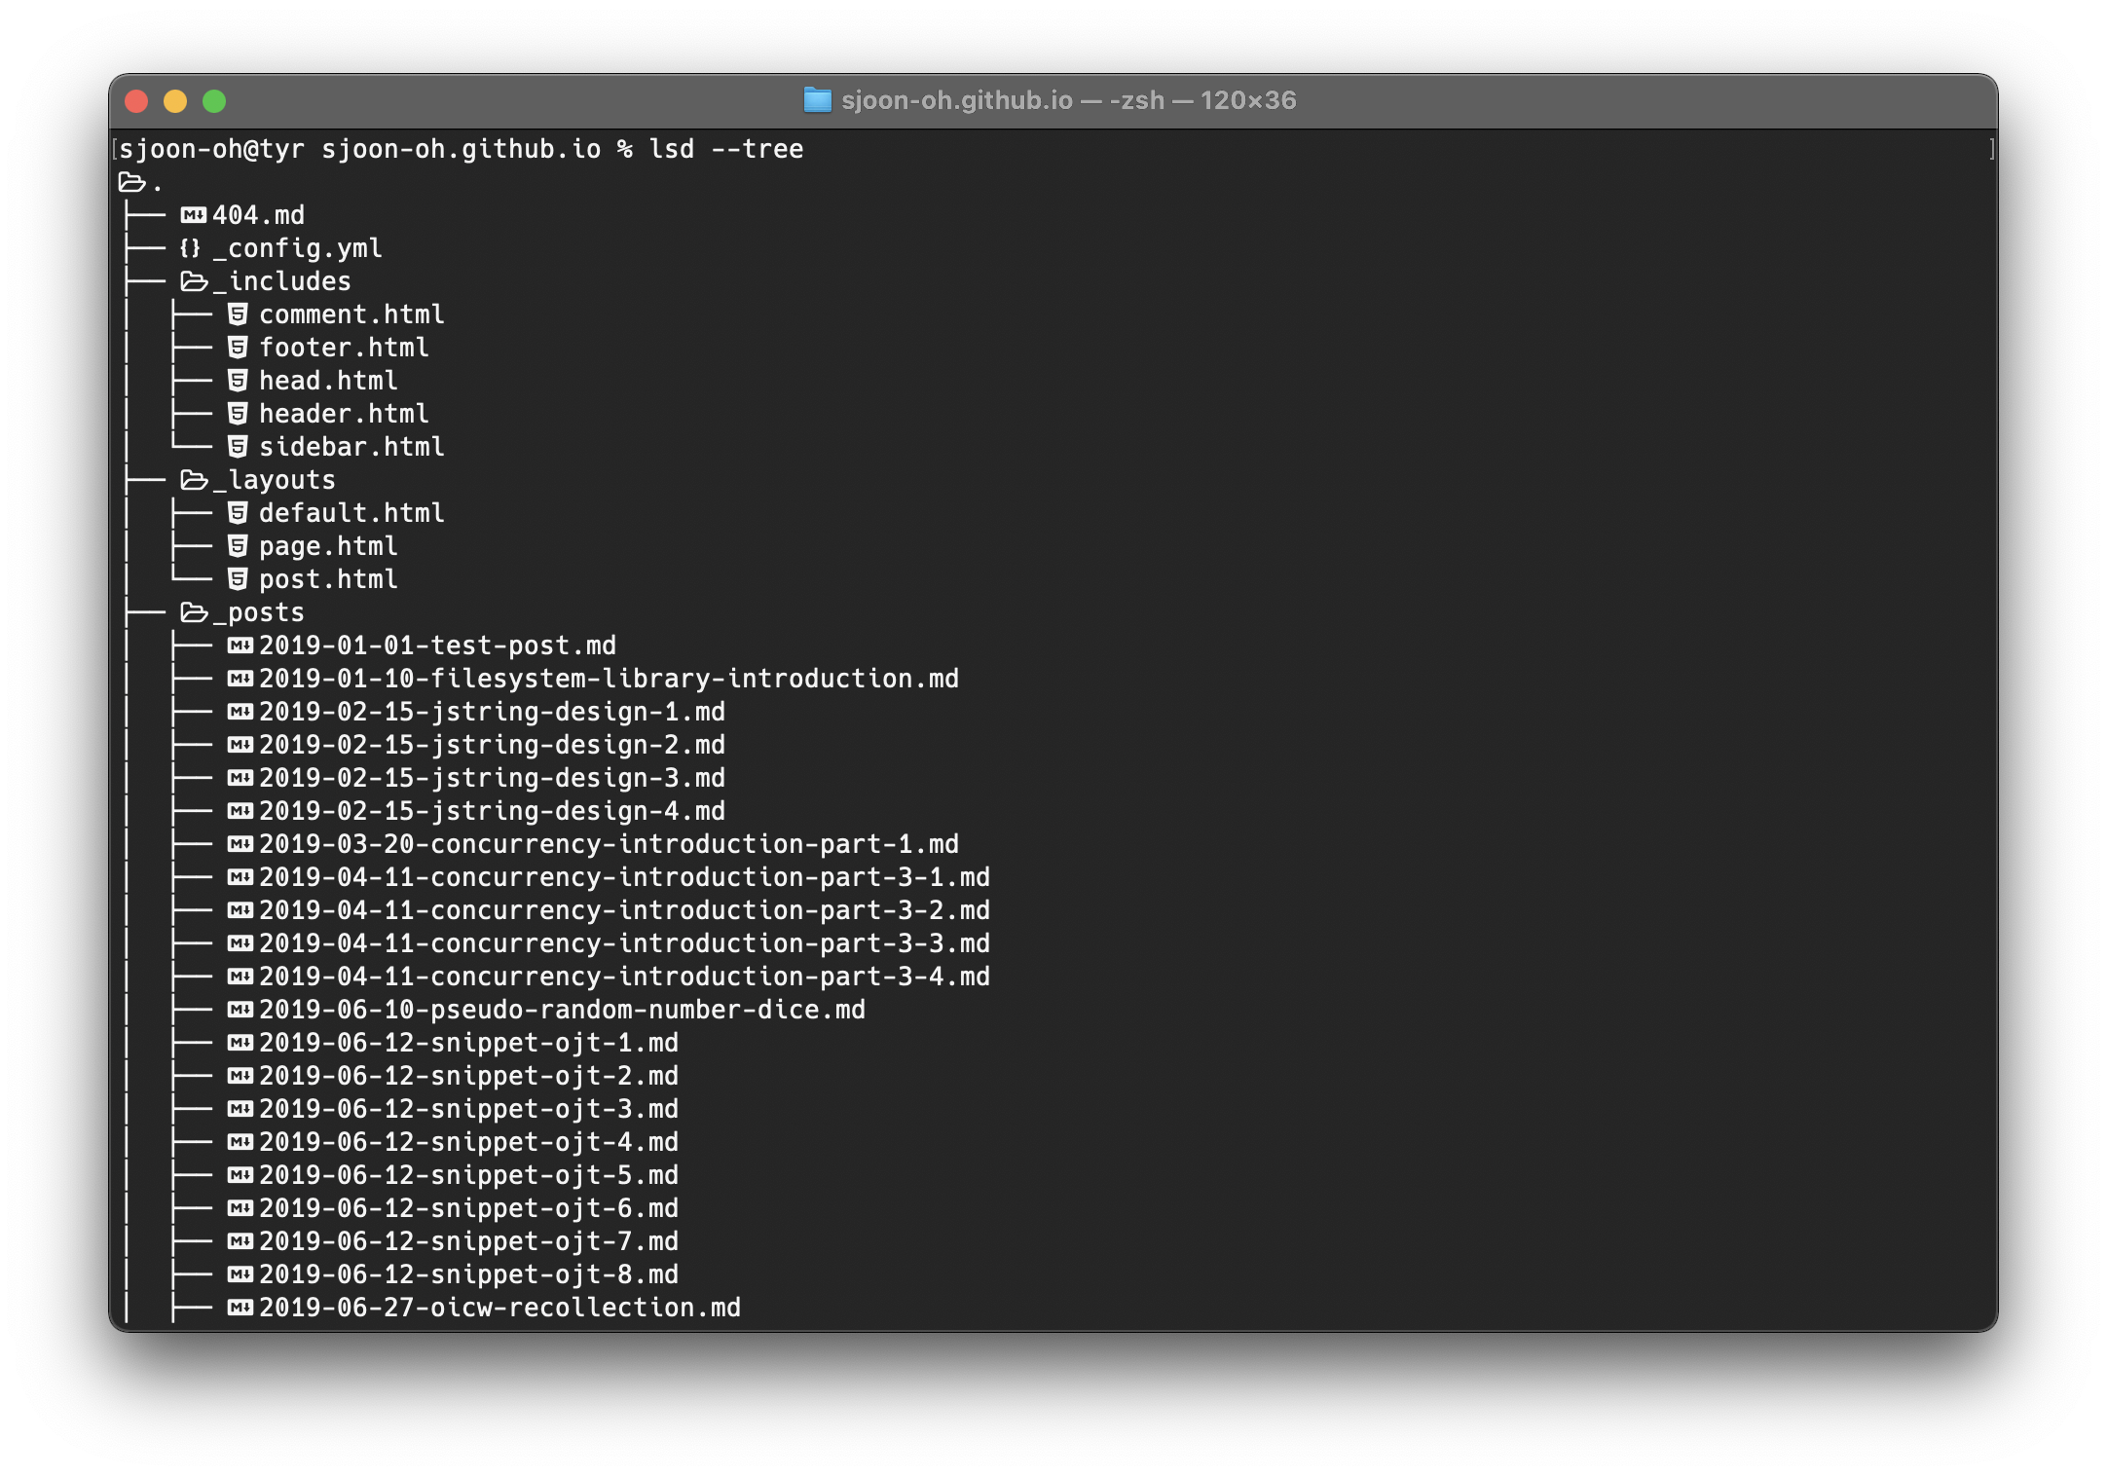The height and width of the screenshot is (1476, 2107).
Task: Click the root open-folder icon beside the dot
Action: 131,182
